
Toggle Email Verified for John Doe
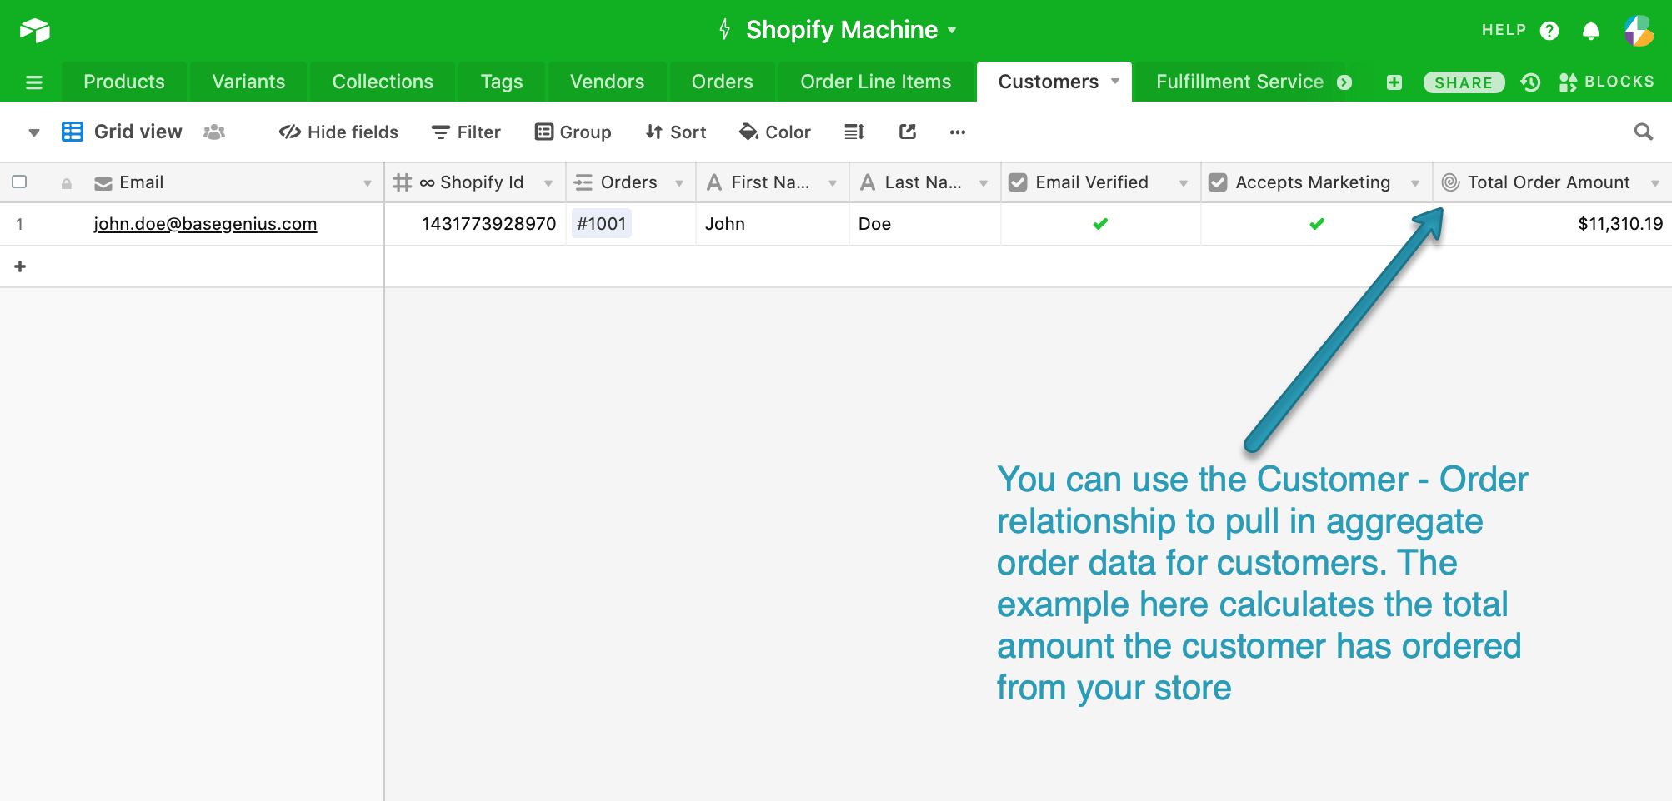coord(1100,224)
